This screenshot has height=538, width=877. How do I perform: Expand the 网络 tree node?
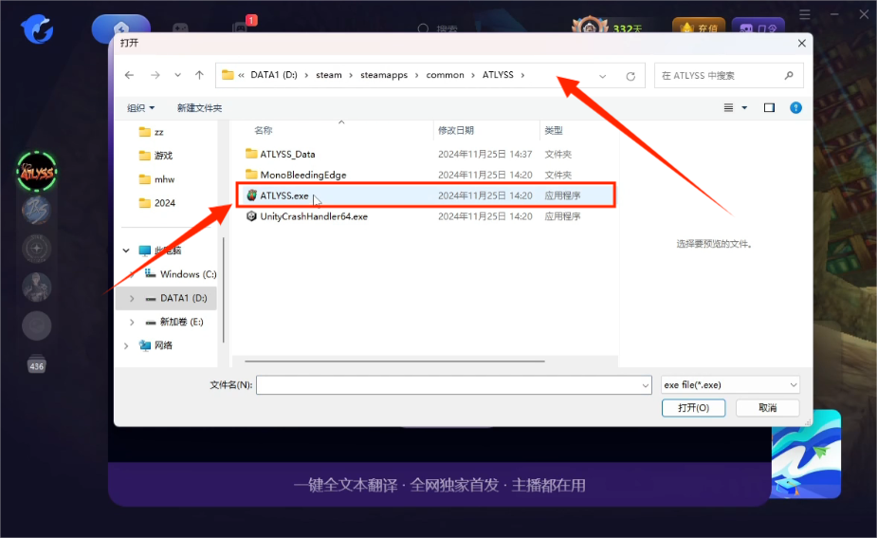point(126,345)
